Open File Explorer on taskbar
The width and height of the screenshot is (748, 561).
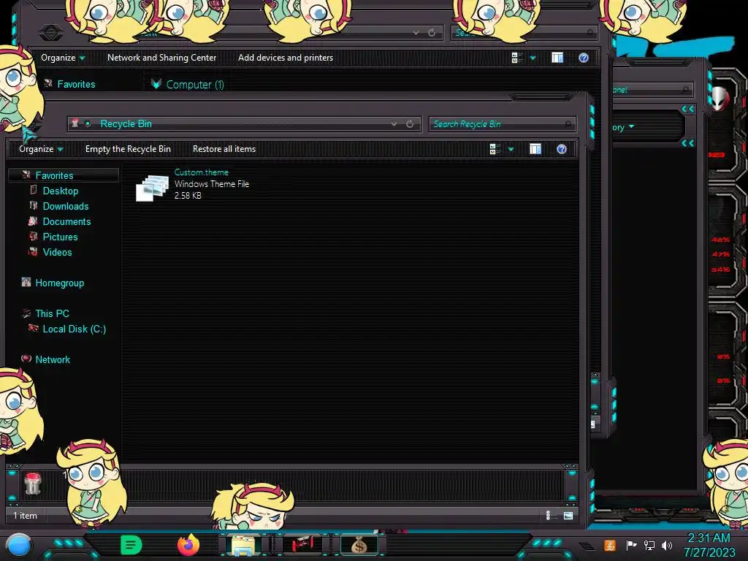point(244,545)
